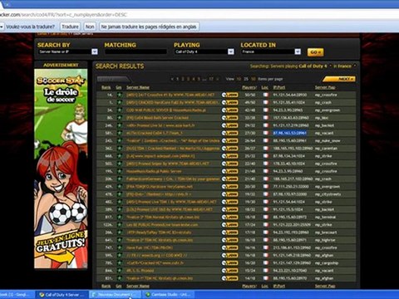View 50 items per page
Viewport: 399px width, 299px height.
coord(254,79)
